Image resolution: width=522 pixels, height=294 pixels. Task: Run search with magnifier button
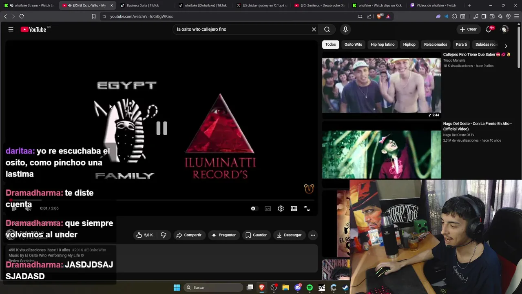[x=327, y=29]
